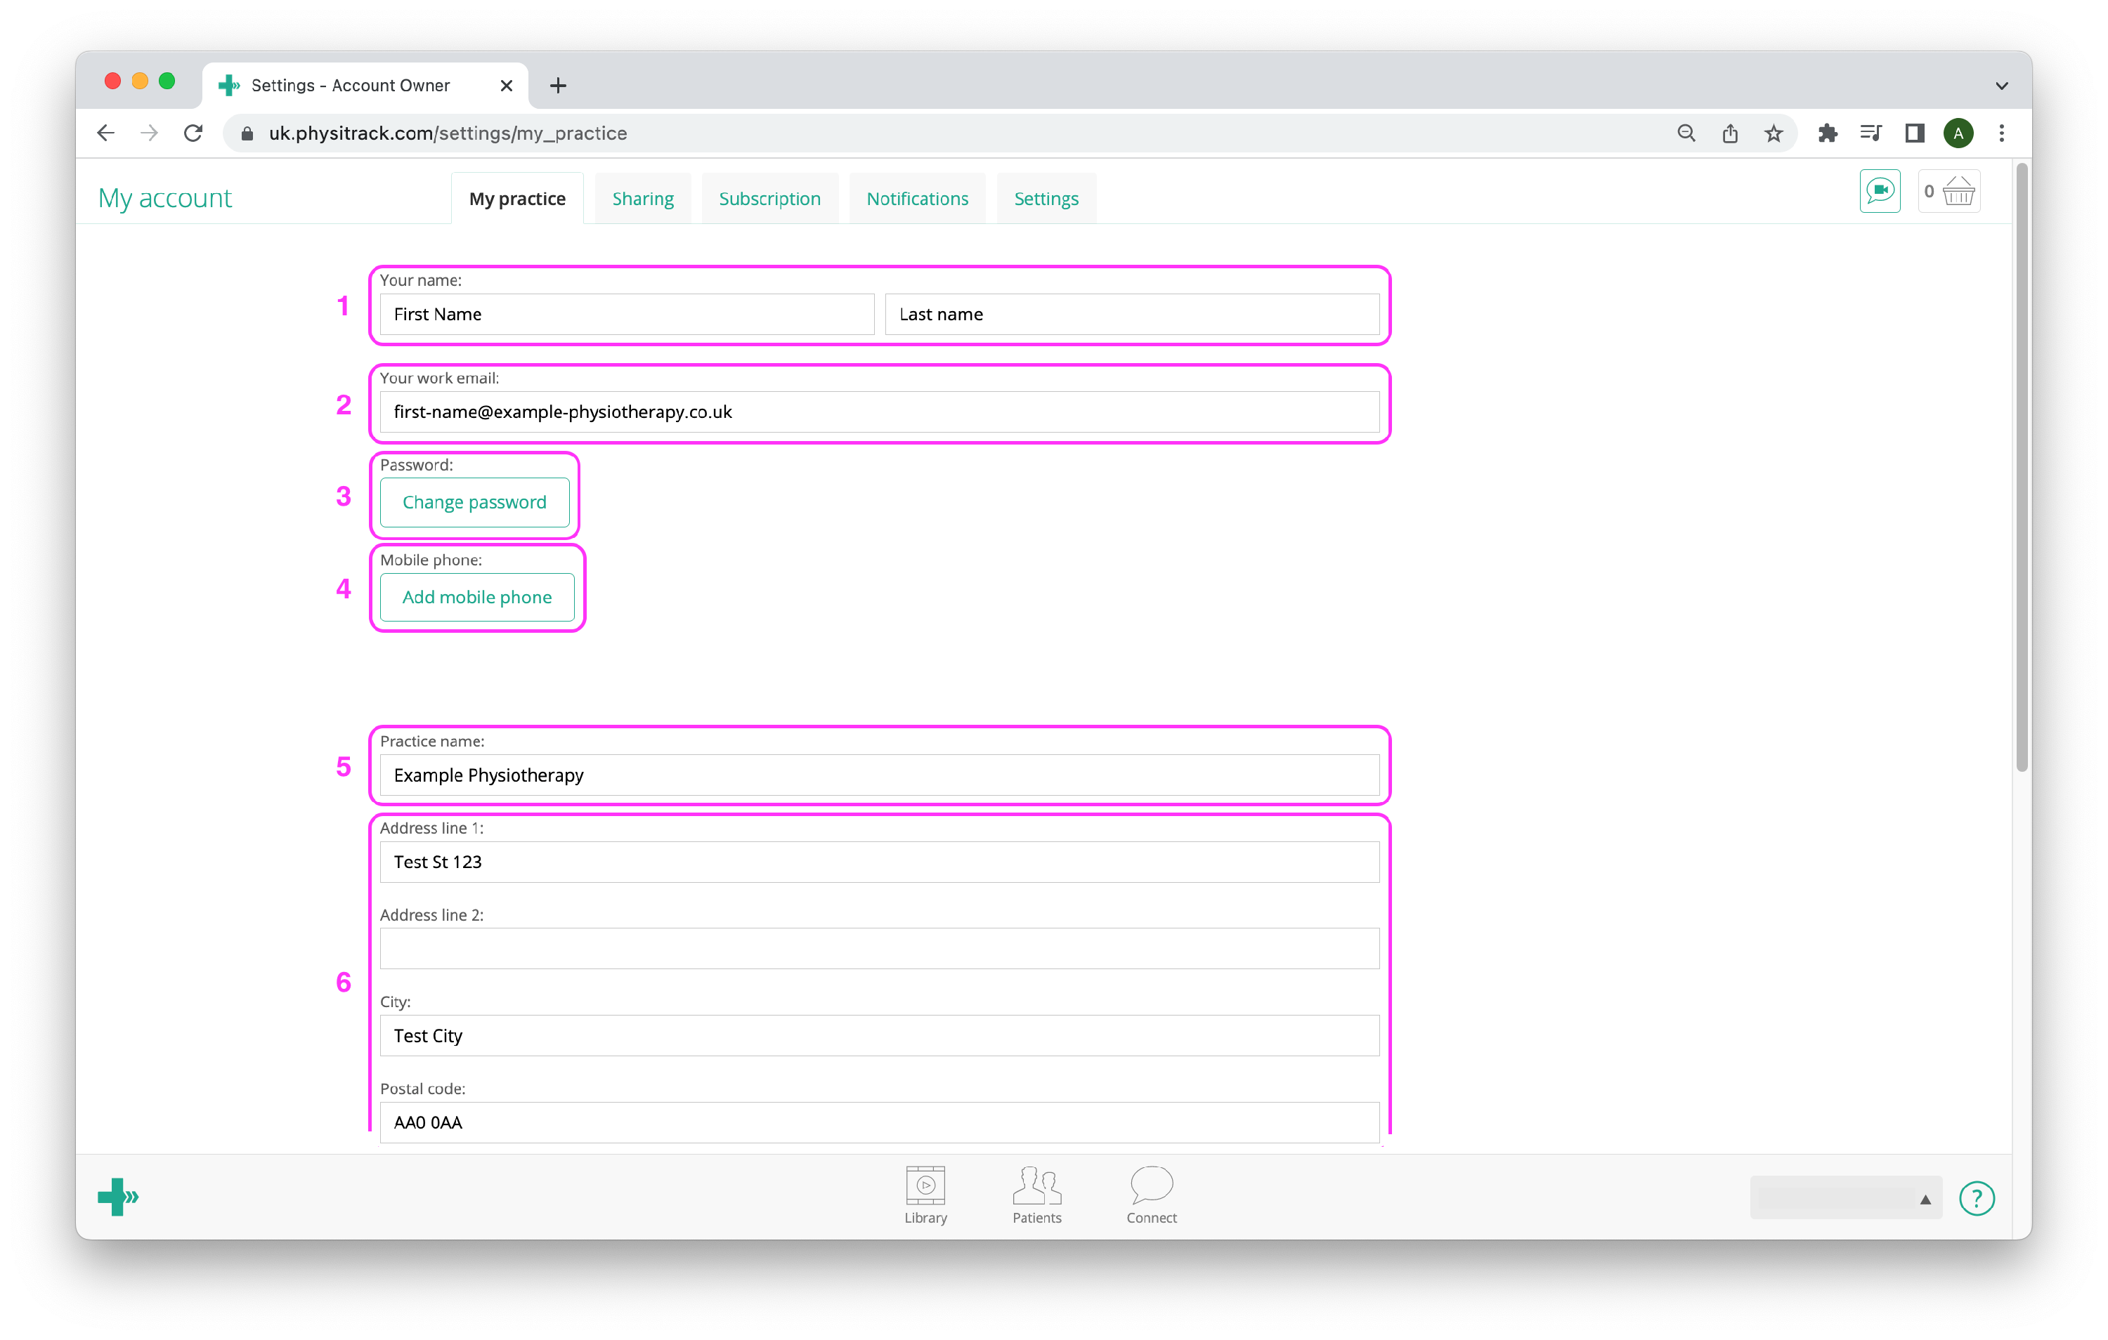The image size is (2108, 1340).
Task: Open the browser extensions puzzle icon
Action: [x=1827, y=133]
